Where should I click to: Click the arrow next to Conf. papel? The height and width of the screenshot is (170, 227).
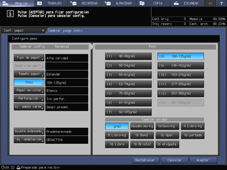(43, 31)
